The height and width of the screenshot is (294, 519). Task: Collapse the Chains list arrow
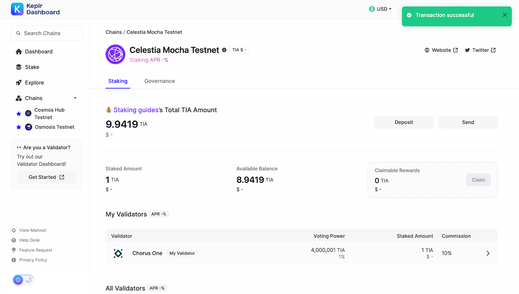[x=75, y=98]
